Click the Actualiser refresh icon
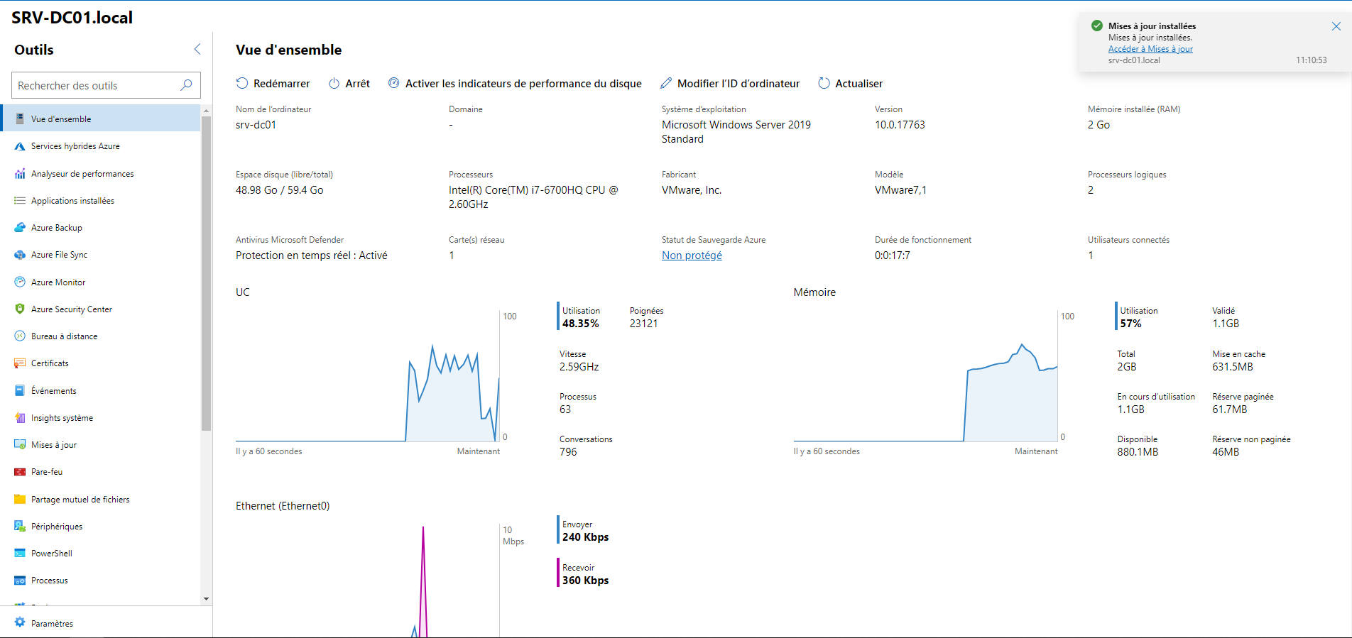Viewport: 1352px width, 638px height. pos(824,83)
